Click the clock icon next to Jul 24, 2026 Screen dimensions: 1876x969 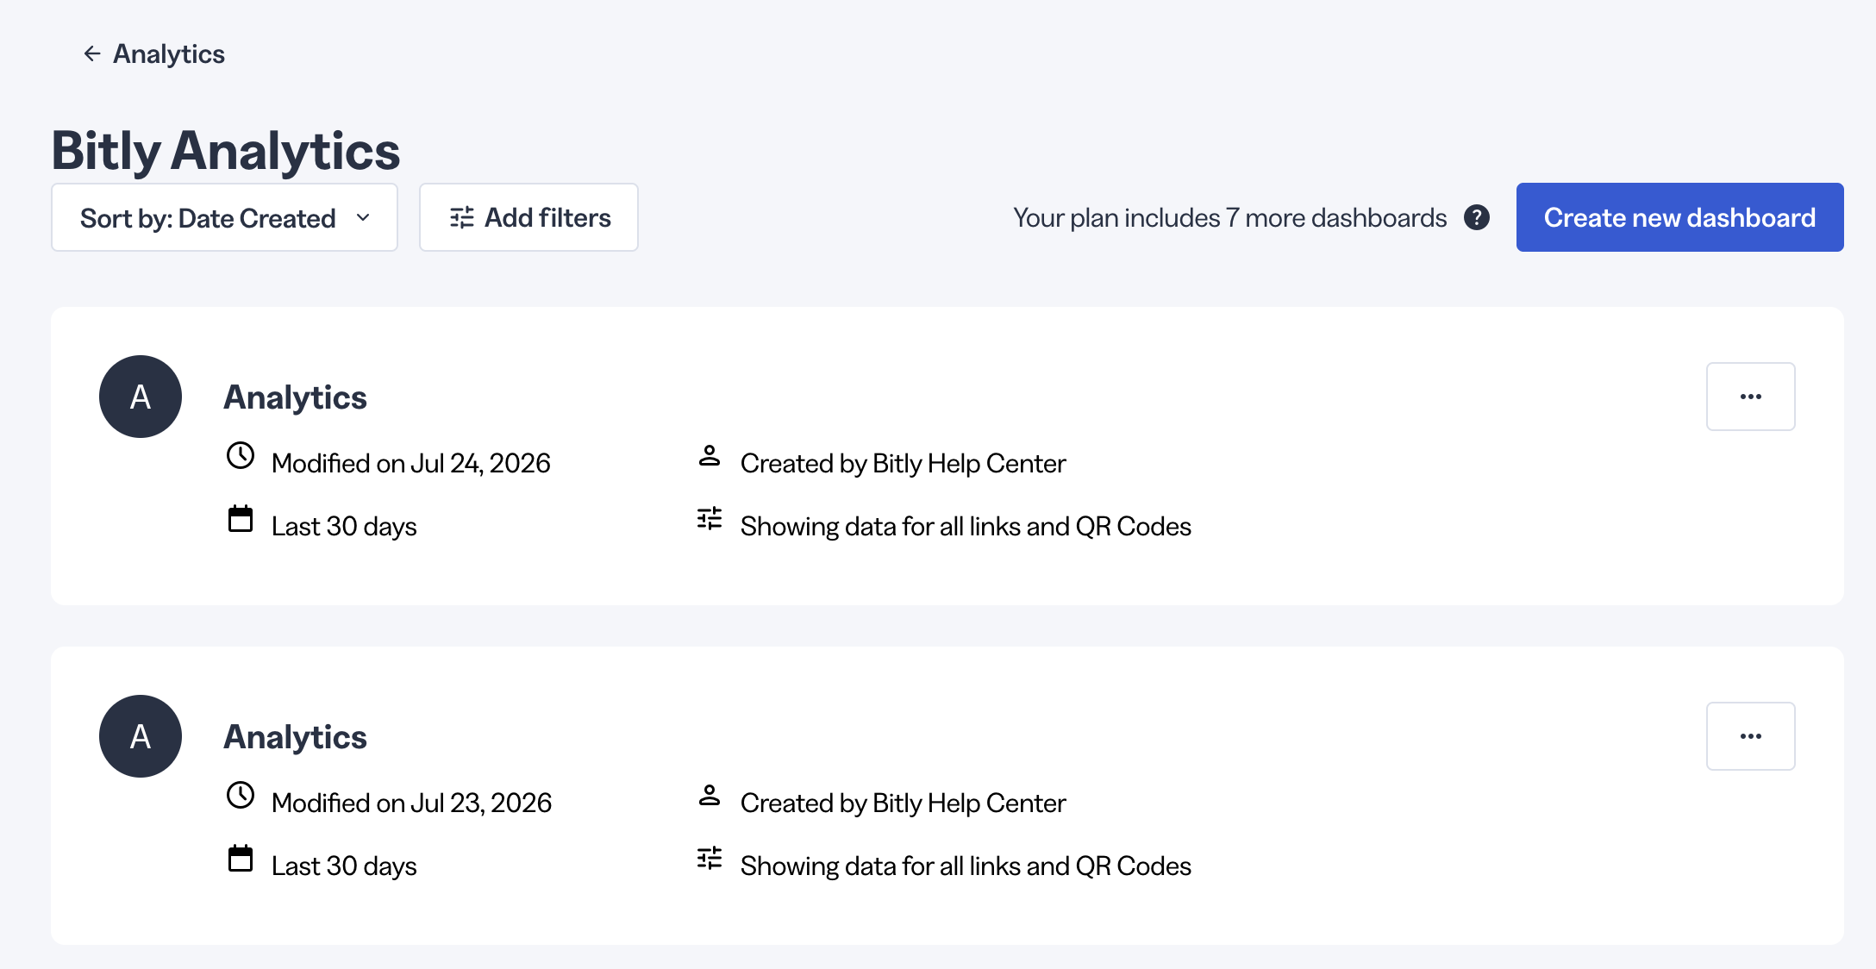click(241, 456)
